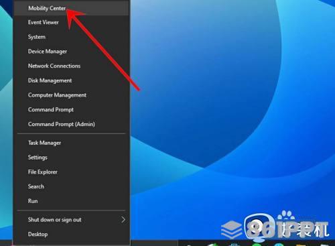Expand the Shut down submenu chevron
This screenshot has height=246, width=335.
pos(123,220)
